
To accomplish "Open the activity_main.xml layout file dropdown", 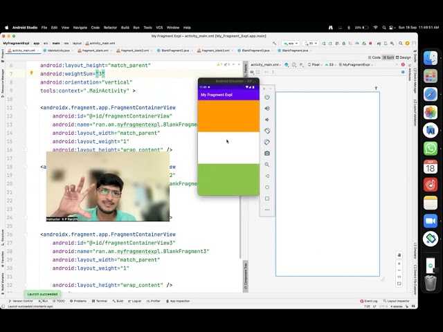I will (x=266, y=64).
